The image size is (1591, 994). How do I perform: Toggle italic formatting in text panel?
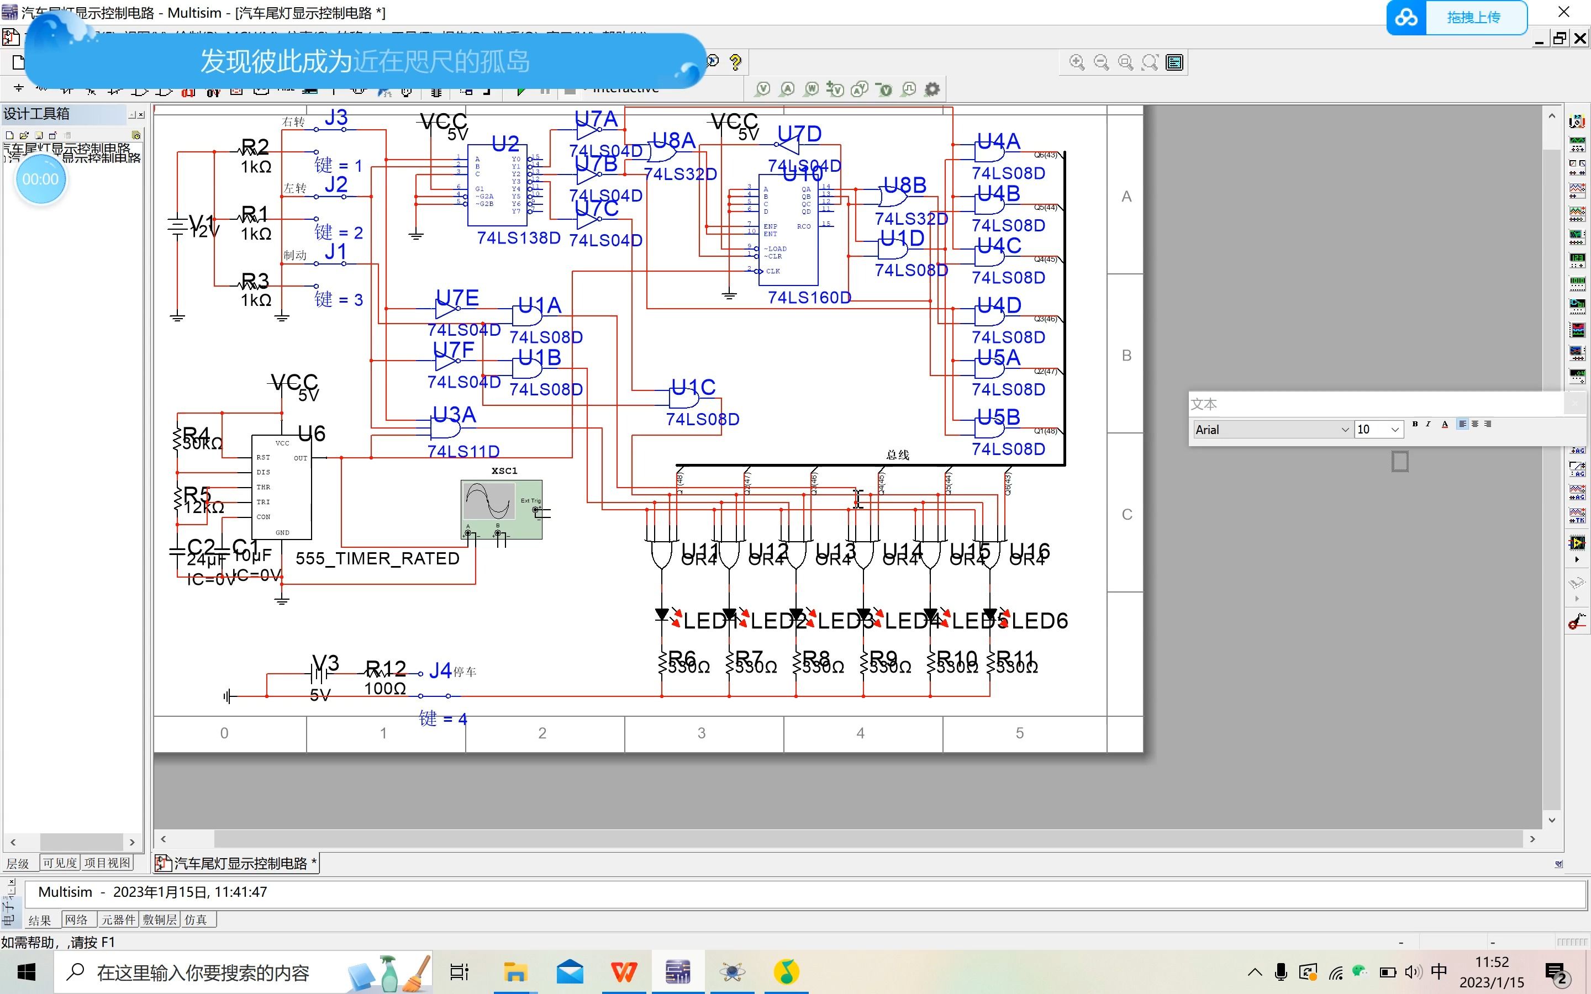click(x=1429, y=424)
